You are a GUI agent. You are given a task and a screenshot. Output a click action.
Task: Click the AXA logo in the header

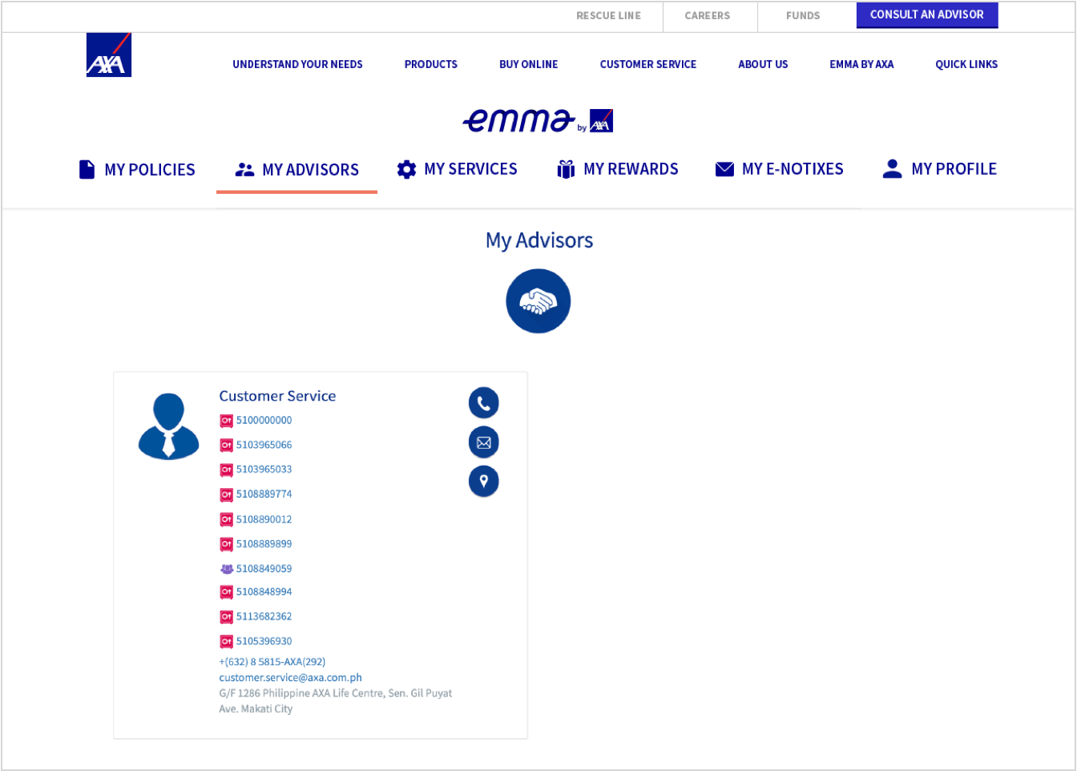pyautogui.click(x=109, y=55)
